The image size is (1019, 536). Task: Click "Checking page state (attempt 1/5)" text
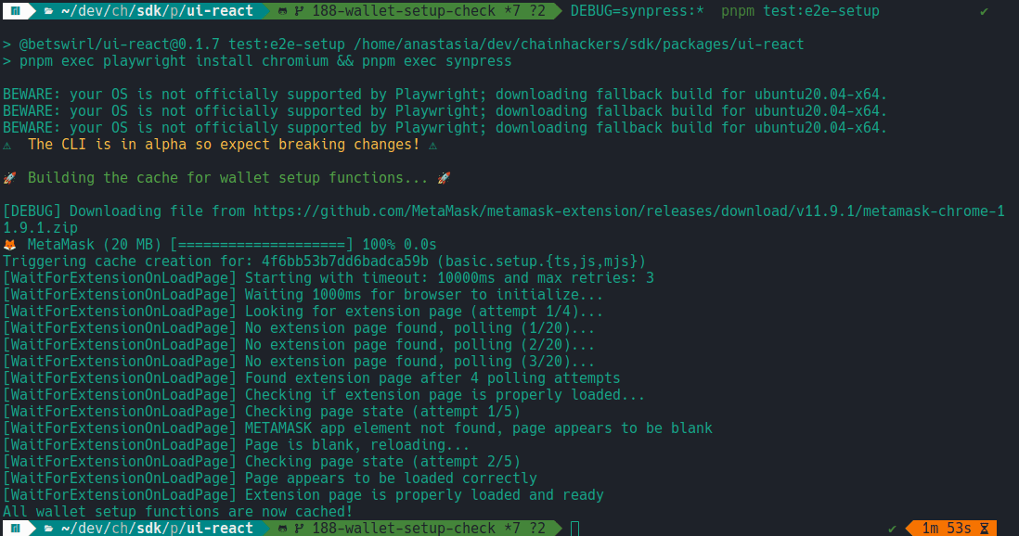click(382, 412)
